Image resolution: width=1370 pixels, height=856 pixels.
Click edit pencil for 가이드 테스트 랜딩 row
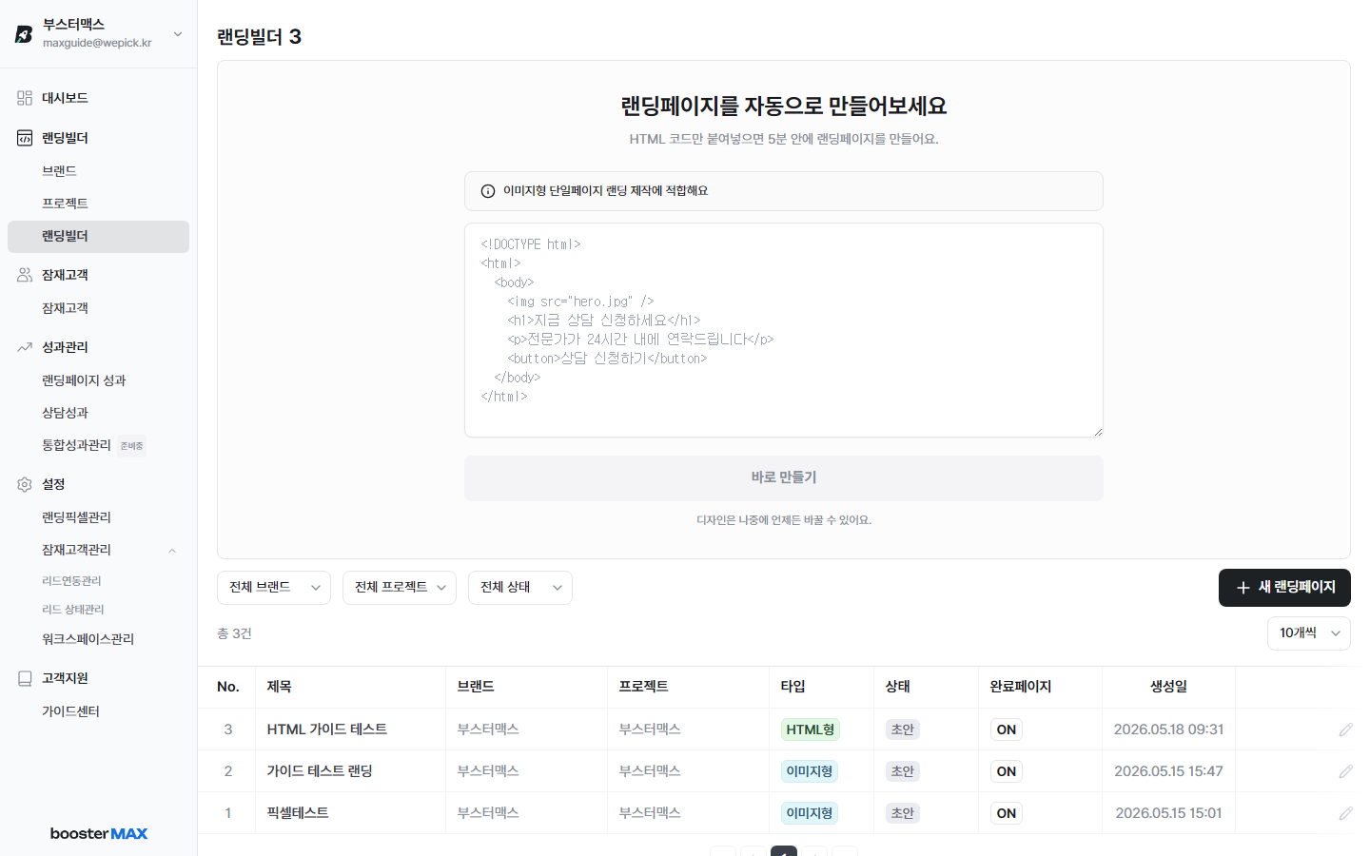(x=1345, y=771)
